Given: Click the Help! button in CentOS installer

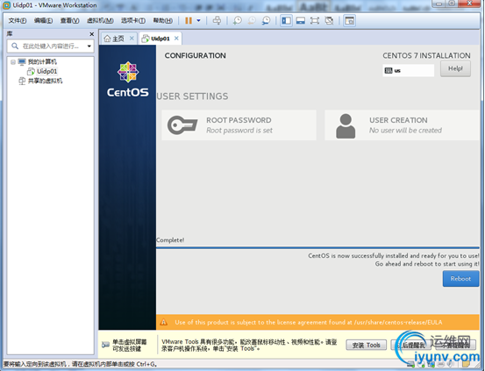Looking at the screenshot, I should pos(455,68).
